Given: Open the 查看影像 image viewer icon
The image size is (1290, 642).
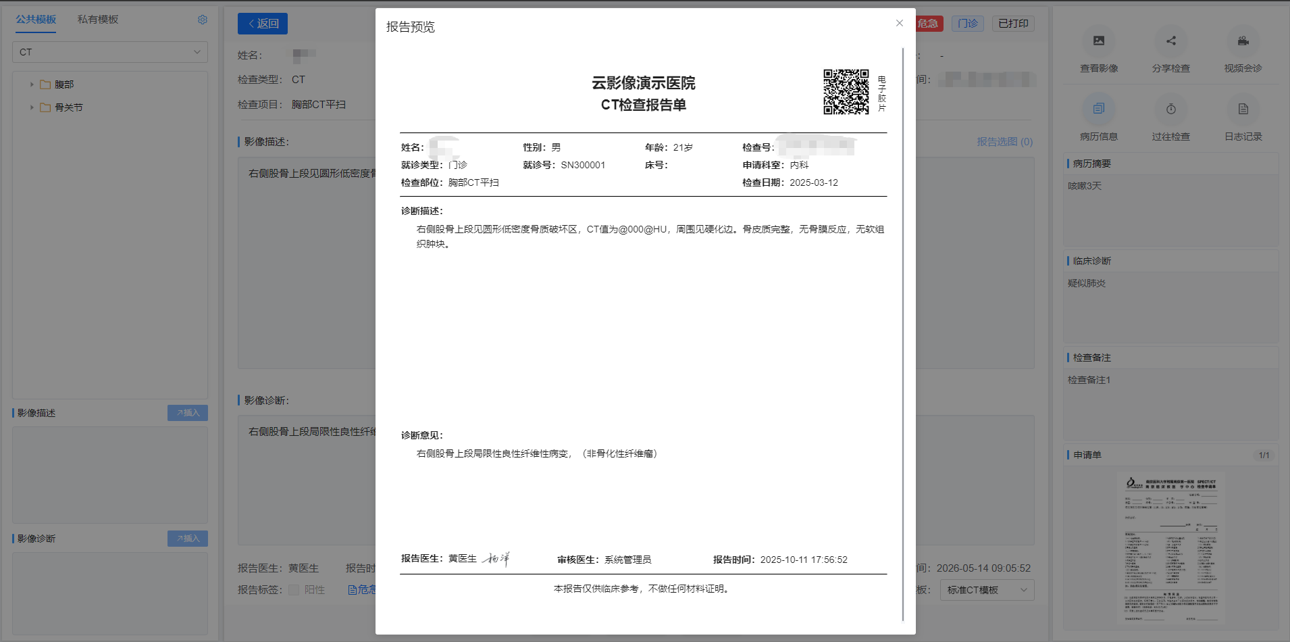Looking at the screenshot, I should [1099, 41].
